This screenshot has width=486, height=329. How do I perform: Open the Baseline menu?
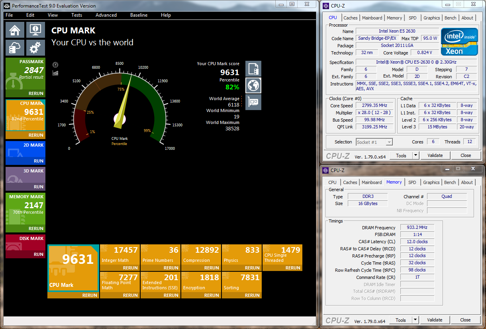139,15
